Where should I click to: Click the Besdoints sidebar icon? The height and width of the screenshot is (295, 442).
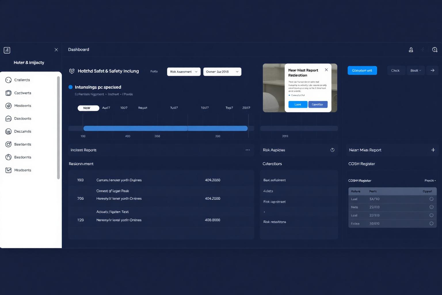(x=8, y=157)
